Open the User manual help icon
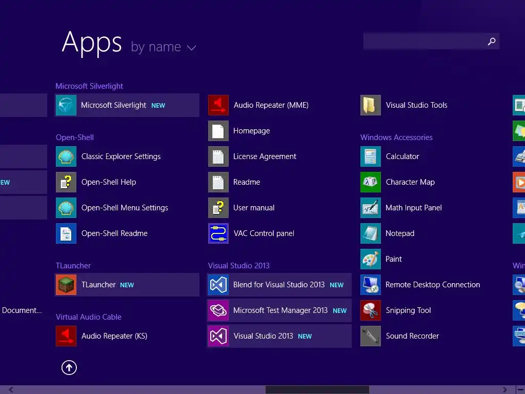Screen dimensions: 525x394 click(x=218, y=208)
